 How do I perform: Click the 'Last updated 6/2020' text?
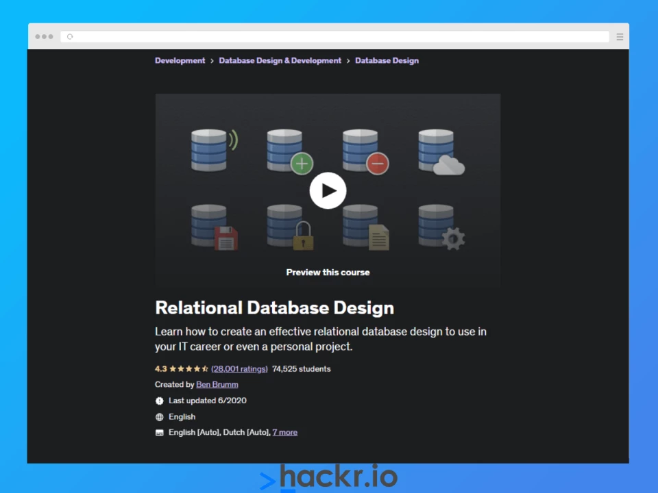(x=207, y=401)
